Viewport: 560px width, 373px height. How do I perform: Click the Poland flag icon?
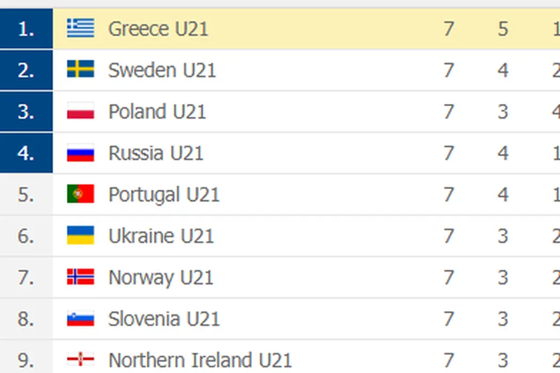[81, 111]
